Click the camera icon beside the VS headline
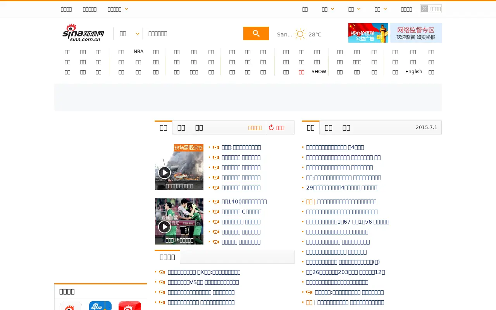 162,282
